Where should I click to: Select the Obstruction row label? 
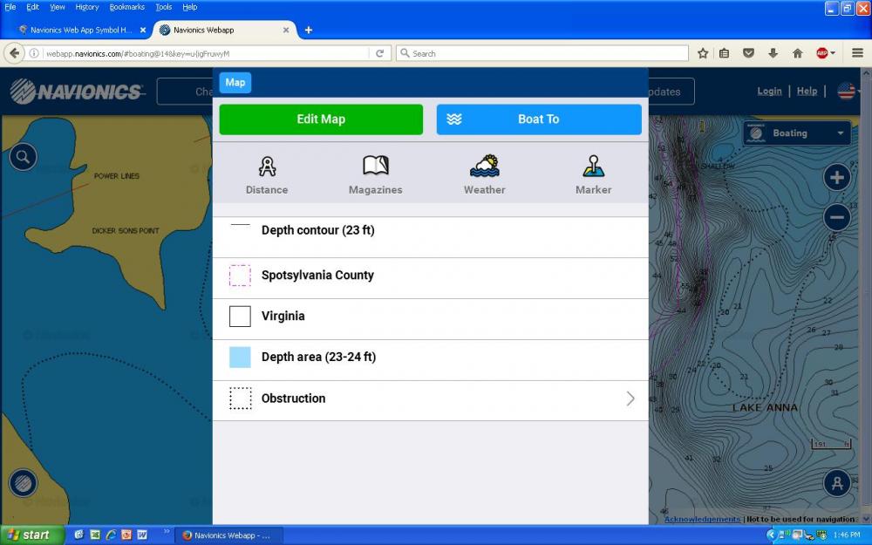[293, 399]
